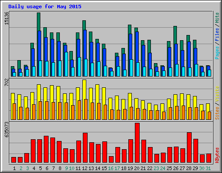The image size is (222, 173).
Task: Click the tallest green Hits bar for day 5
Action: coord(39,22)
